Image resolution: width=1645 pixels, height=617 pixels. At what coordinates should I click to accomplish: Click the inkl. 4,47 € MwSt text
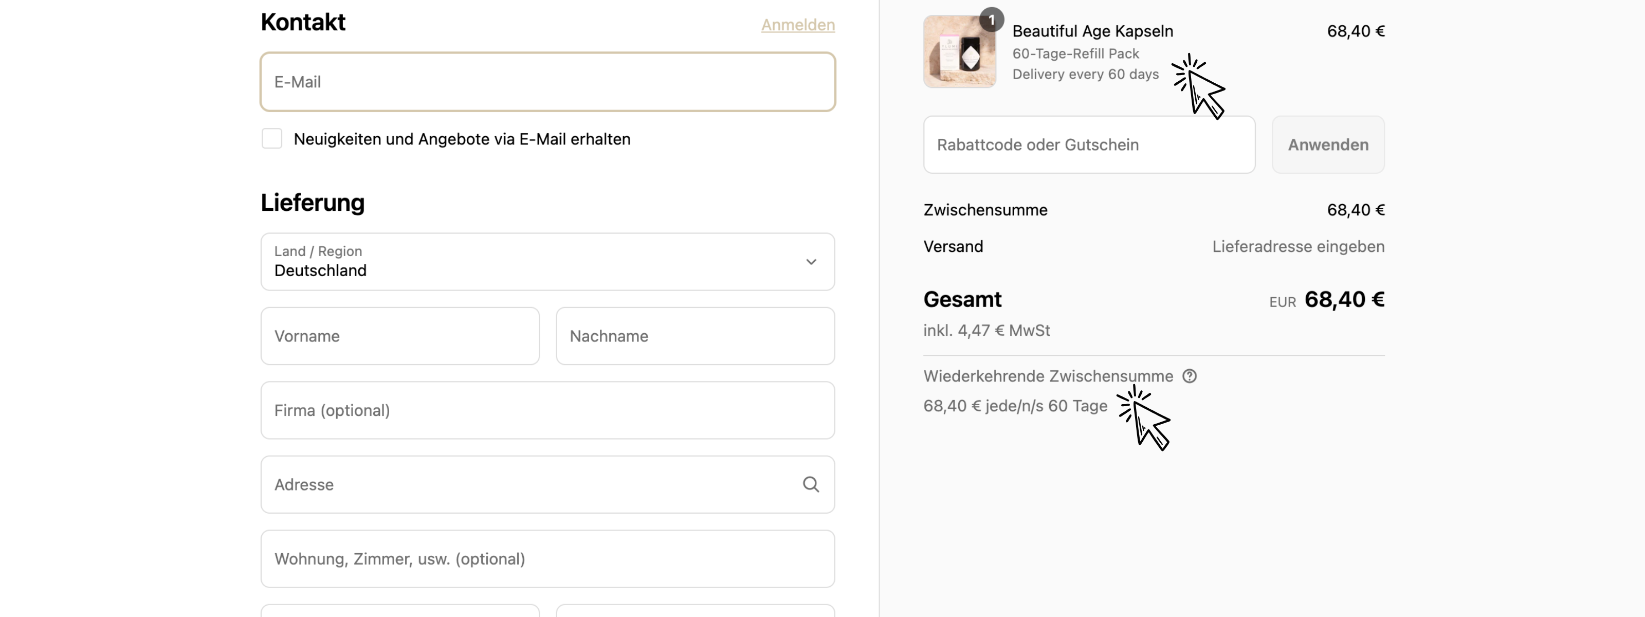coord(986,330)
